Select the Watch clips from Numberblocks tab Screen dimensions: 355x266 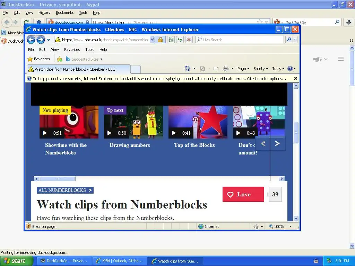[x=79, y=69]
